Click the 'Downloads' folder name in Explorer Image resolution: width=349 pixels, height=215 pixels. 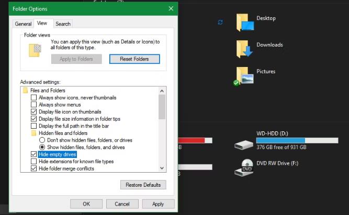(x=269, y=45)
